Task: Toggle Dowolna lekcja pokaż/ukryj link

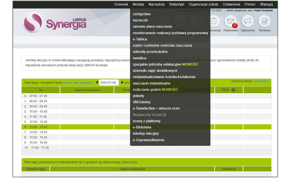Action: tap(261, 81)
